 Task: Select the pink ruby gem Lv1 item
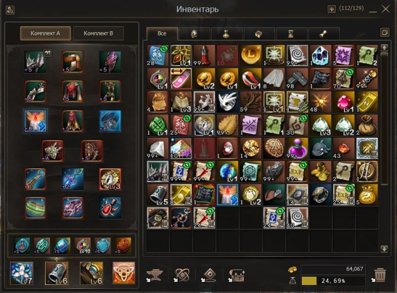[344, 102]
